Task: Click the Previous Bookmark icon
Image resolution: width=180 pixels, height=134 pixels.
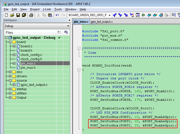Action: point(149,15)
